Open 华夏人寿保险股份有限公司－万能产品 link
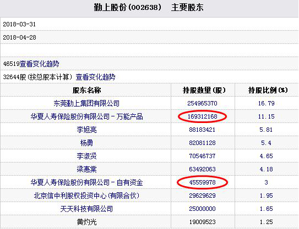 point(86,116)
